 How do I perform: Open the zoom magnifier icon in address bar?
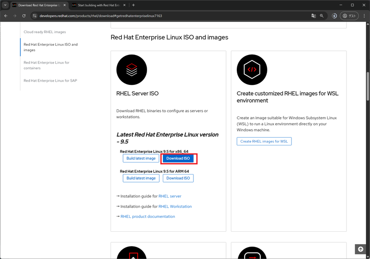coord(321,16)
